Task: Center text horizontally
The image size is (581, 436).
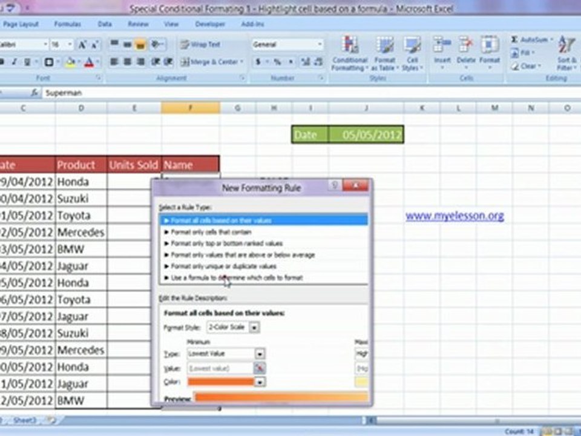Action: [127, 62]
